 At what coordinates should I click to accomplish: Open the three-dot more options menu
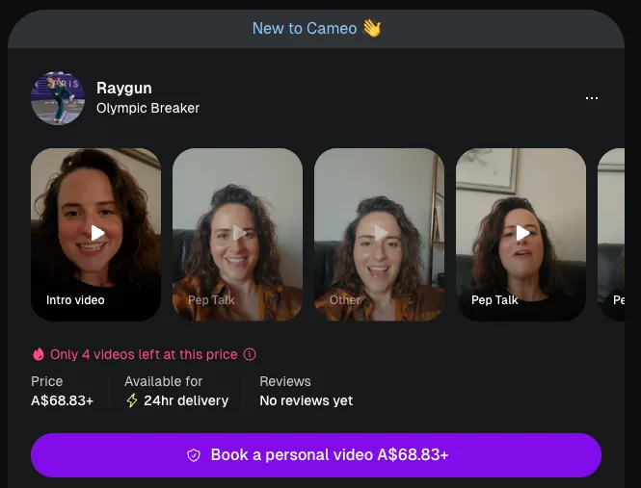(592, 98)
